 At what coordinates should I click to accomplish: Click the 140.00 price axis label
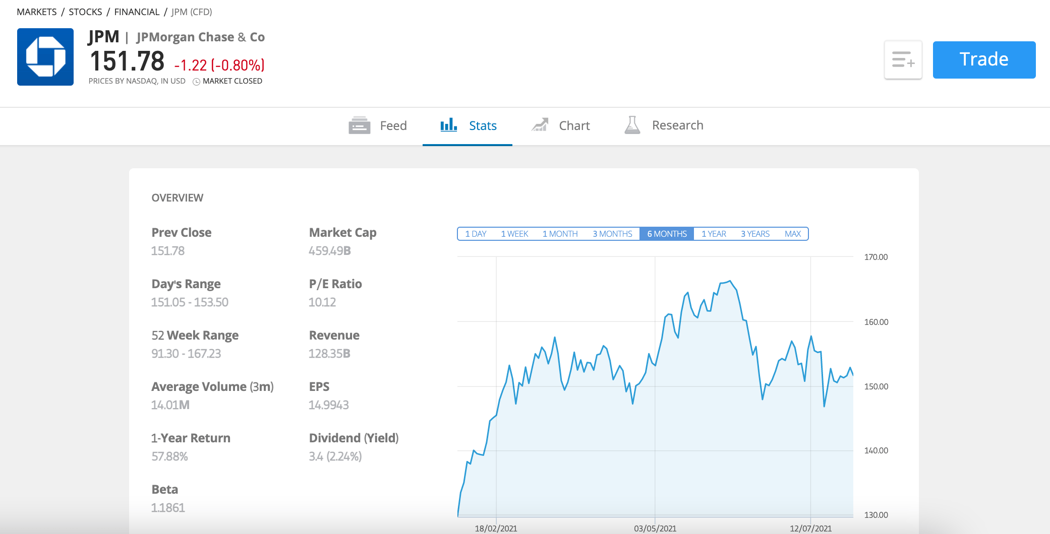point(876,450)
